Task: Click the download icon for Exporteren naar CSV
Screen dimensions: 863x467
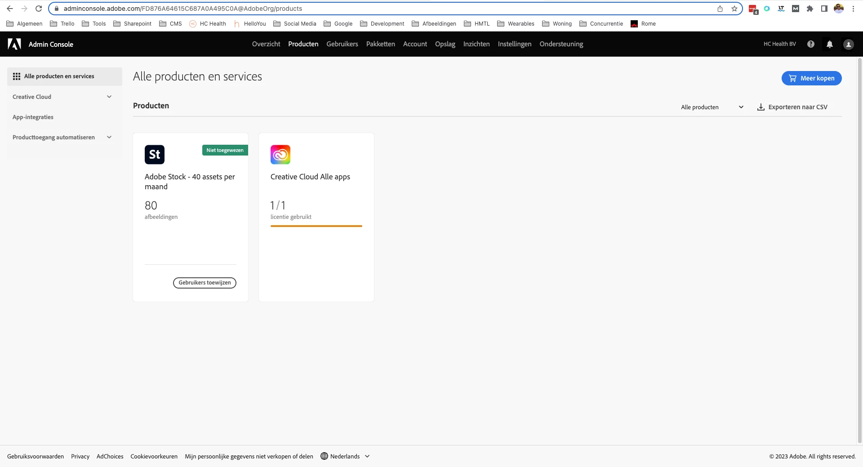Action: click(761, 107)
